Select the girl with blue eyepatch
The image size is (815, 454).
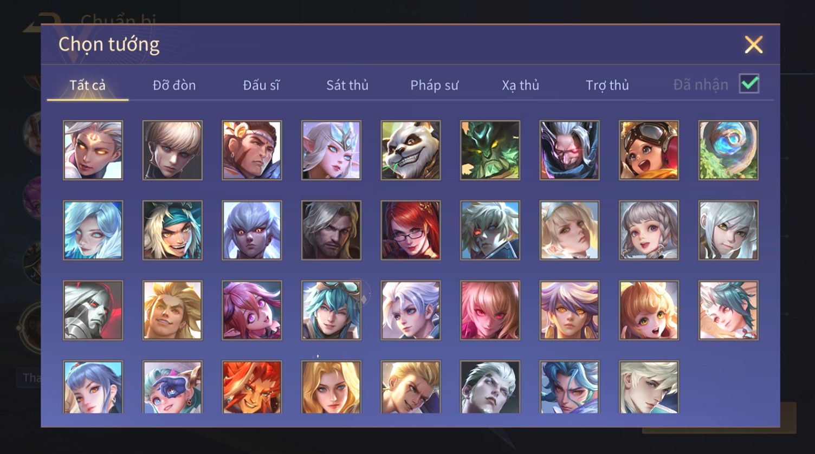coord(172,387)
